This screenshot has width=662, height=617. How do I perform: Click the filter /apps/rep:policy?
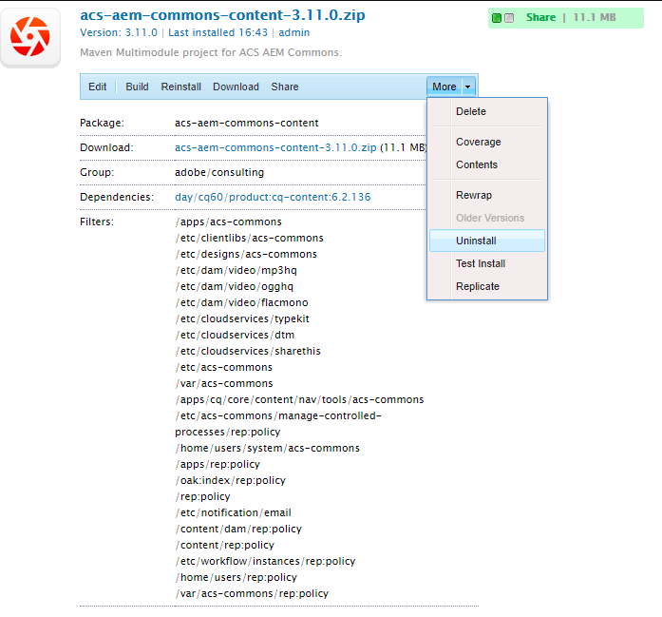click(218, 464)
